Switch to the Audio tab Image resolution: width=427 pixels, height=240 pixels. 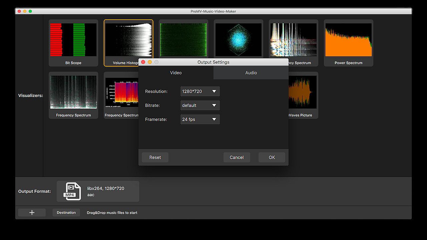pyautogui.click(x=251, y=73)
